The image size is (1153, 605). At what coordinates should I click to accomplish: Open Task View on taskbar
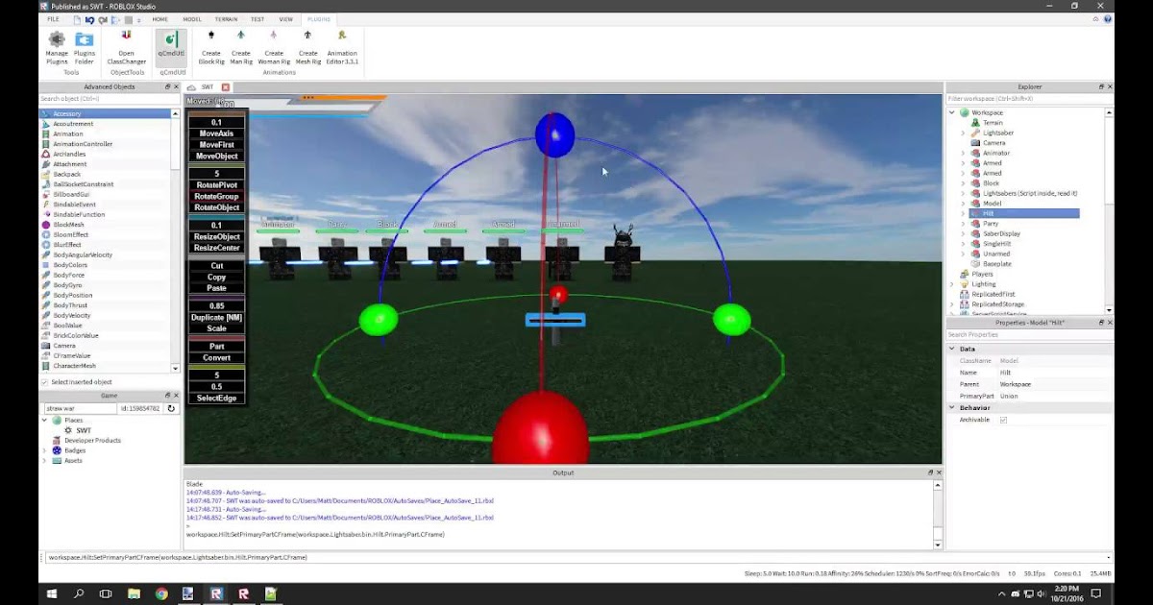click(106, 593)
